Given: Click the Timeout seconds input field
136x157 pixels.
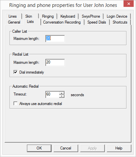Looking at the screenshot, I should click(x=52, y=95).
